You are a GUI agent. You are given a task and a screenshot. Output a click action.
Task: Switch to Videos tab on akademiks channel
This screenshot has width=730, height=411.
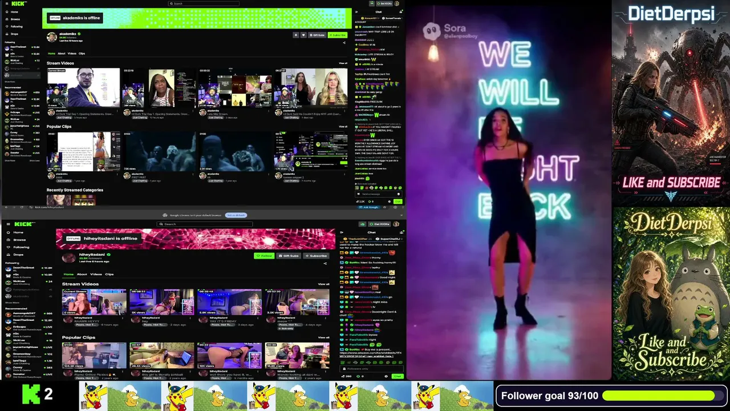pos(72,54)
